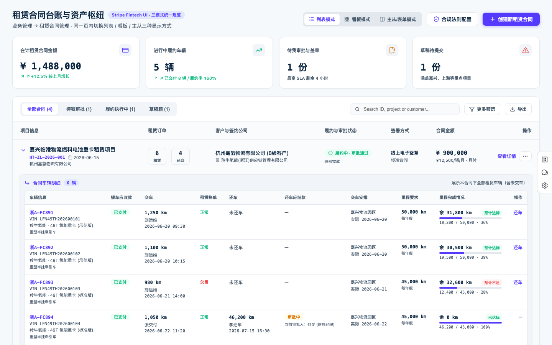Click the 46,200 km return mileage for 浙A-FC894
This screenshot has height=345, width=552.
tap(242, 317)
